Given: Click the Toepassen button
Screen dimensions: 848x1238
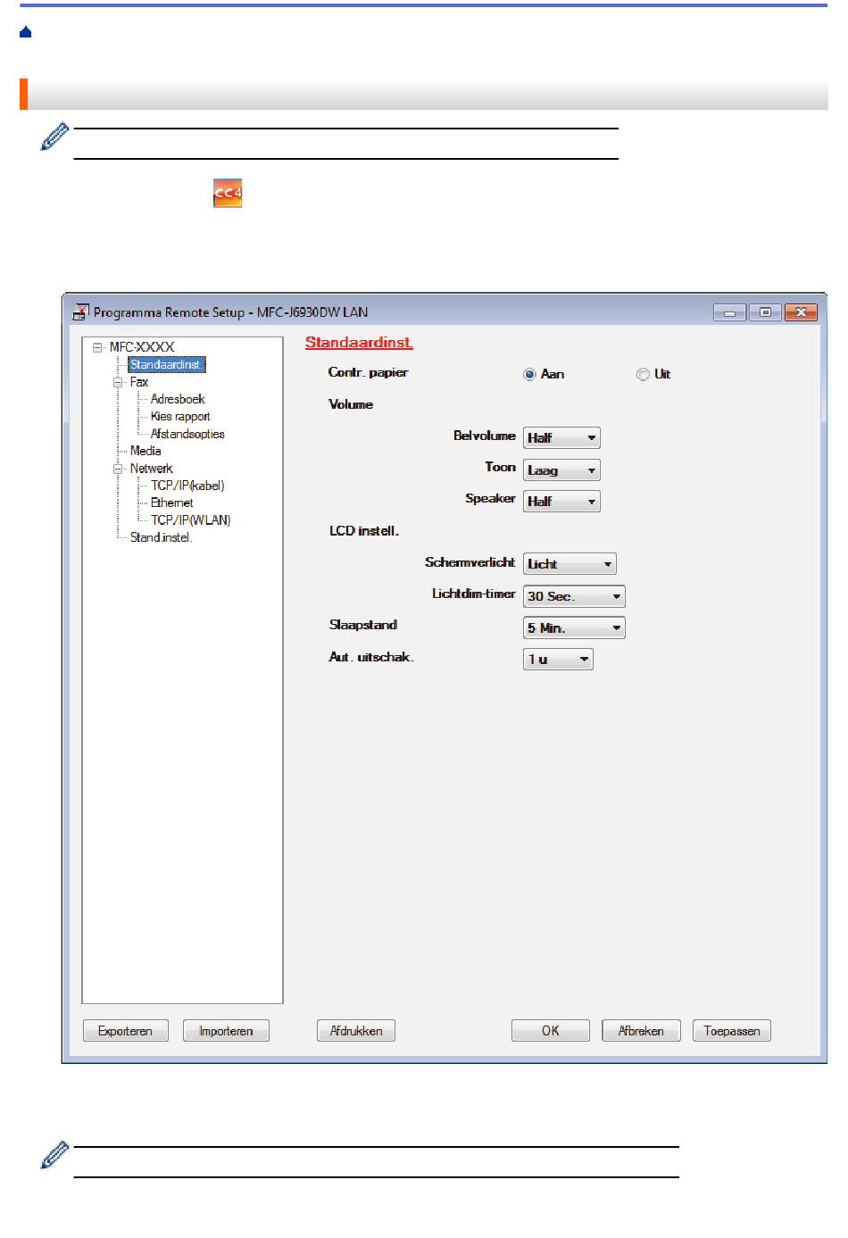Looking at the screenshot, I should coord(731,1031).
